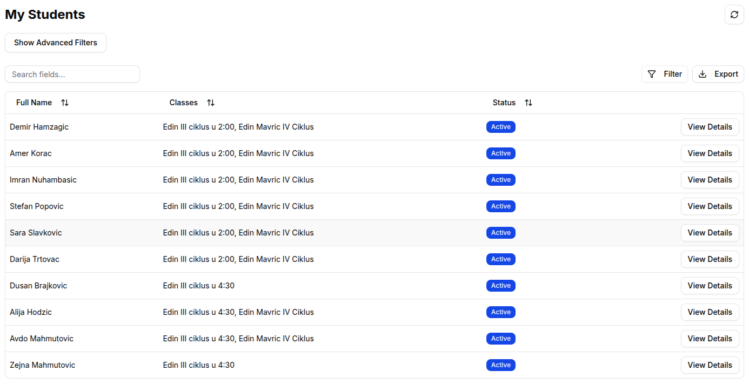Image resolution: width=749 pixels, height=384 pixels.
Task: Select Avdo Mahmutovic row name
Action: pyautogui.click(x=42, y=339)
